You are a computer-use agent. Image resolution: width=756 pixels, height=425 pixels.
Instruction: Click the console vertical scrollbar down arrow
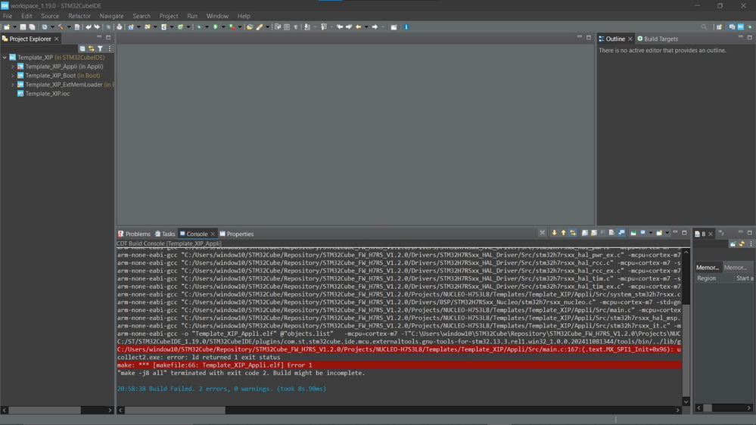point(686,402)
